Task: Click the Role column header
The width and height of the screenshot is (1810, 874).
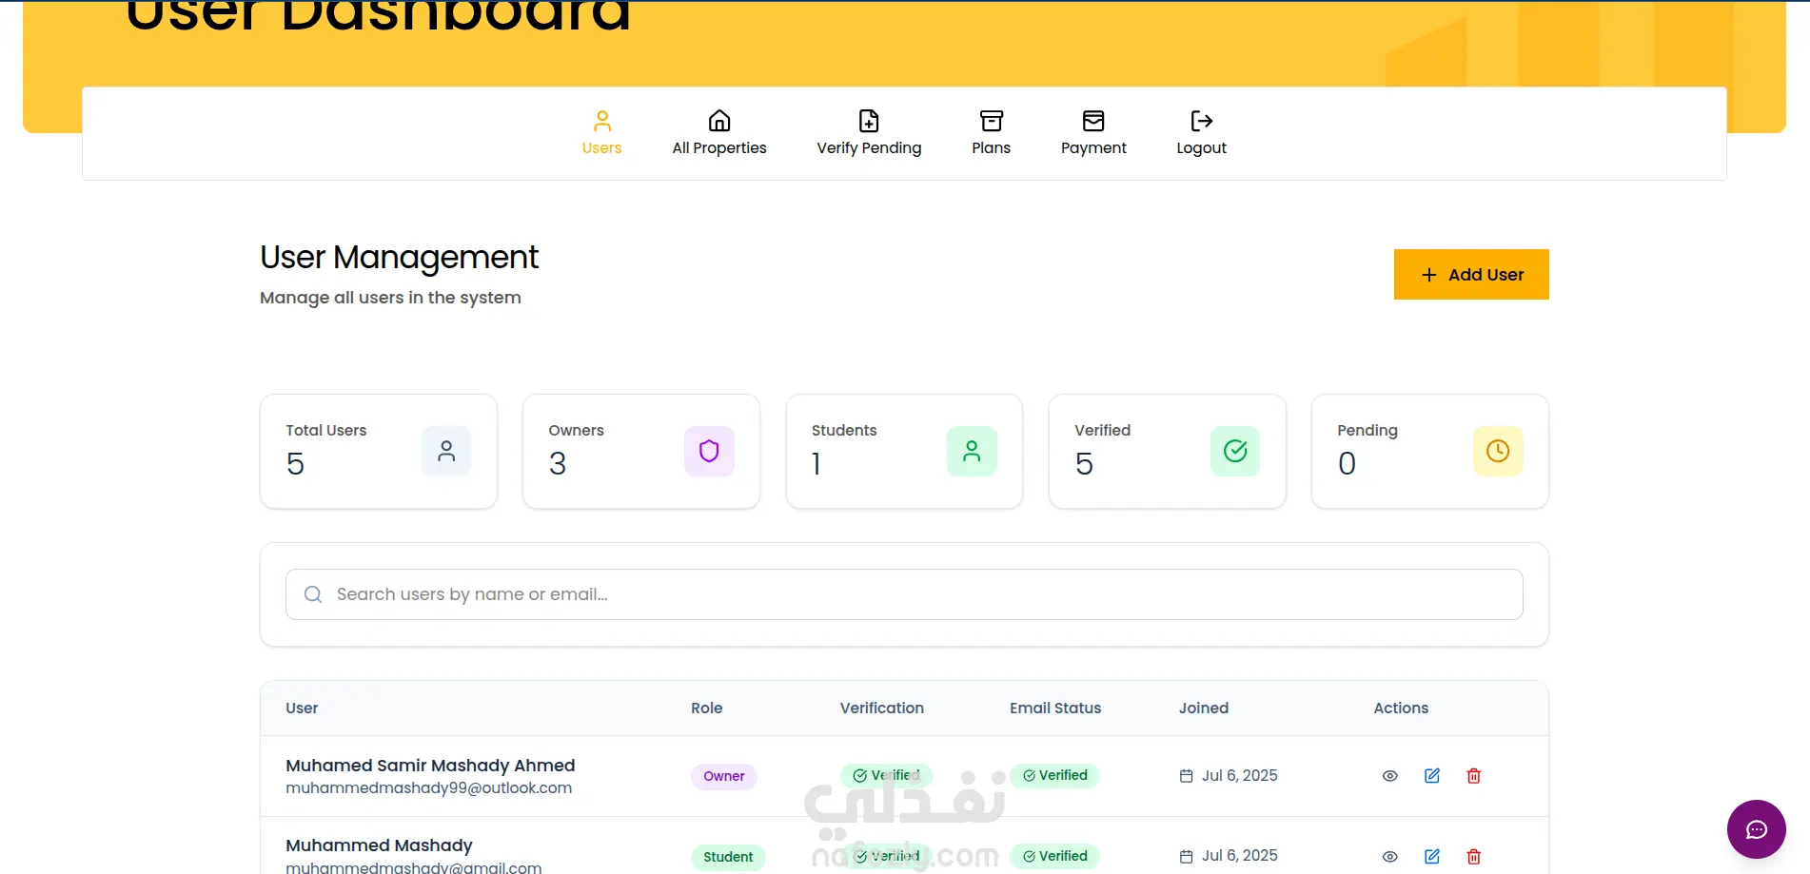Action: (707, 708)
